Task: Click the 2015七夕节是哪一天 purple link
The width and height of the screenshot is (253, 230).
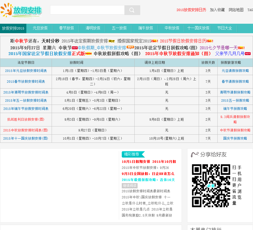Action: point(218,48)
